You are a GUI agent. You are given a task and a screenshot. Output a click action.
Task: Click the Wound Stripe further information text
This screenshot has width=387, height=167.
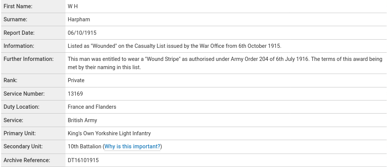[x=225, y=63]
